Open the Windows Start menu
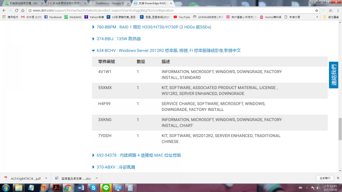Screen dimensions: 342x192 [x=6, y=188]
